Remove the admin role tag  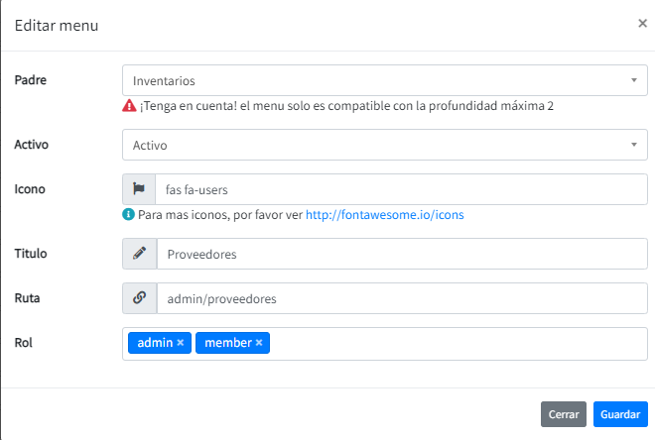[x=181, y=343]
